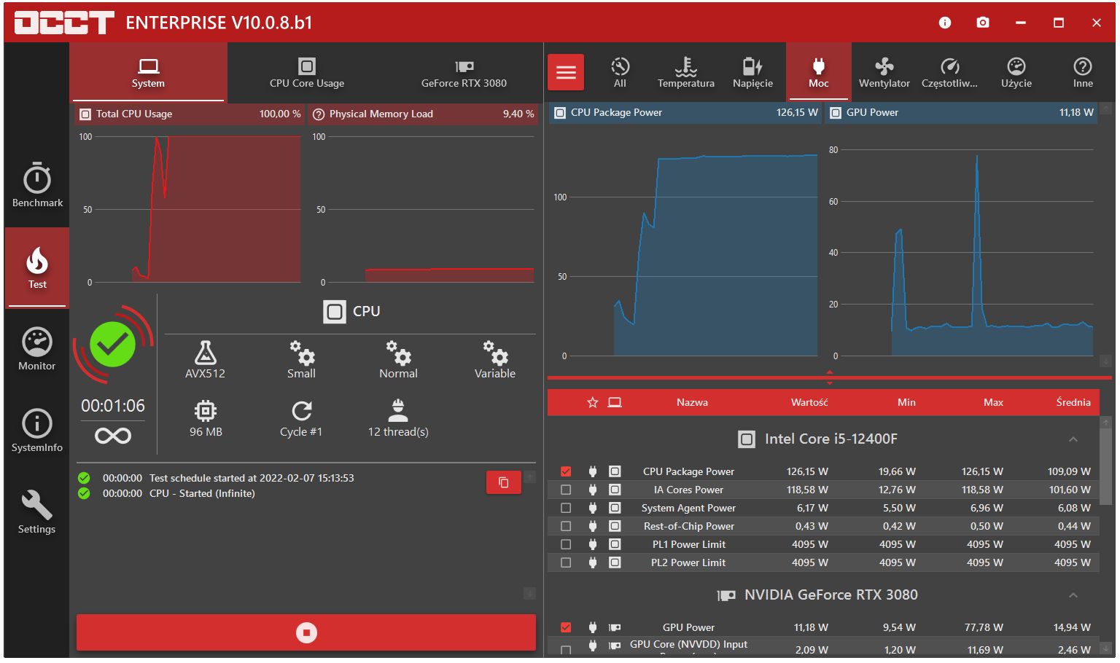The width and height of the screenshot is (1120, 663).
Task: Sort the table by Wartość column
Action: [x=809, y=402]
